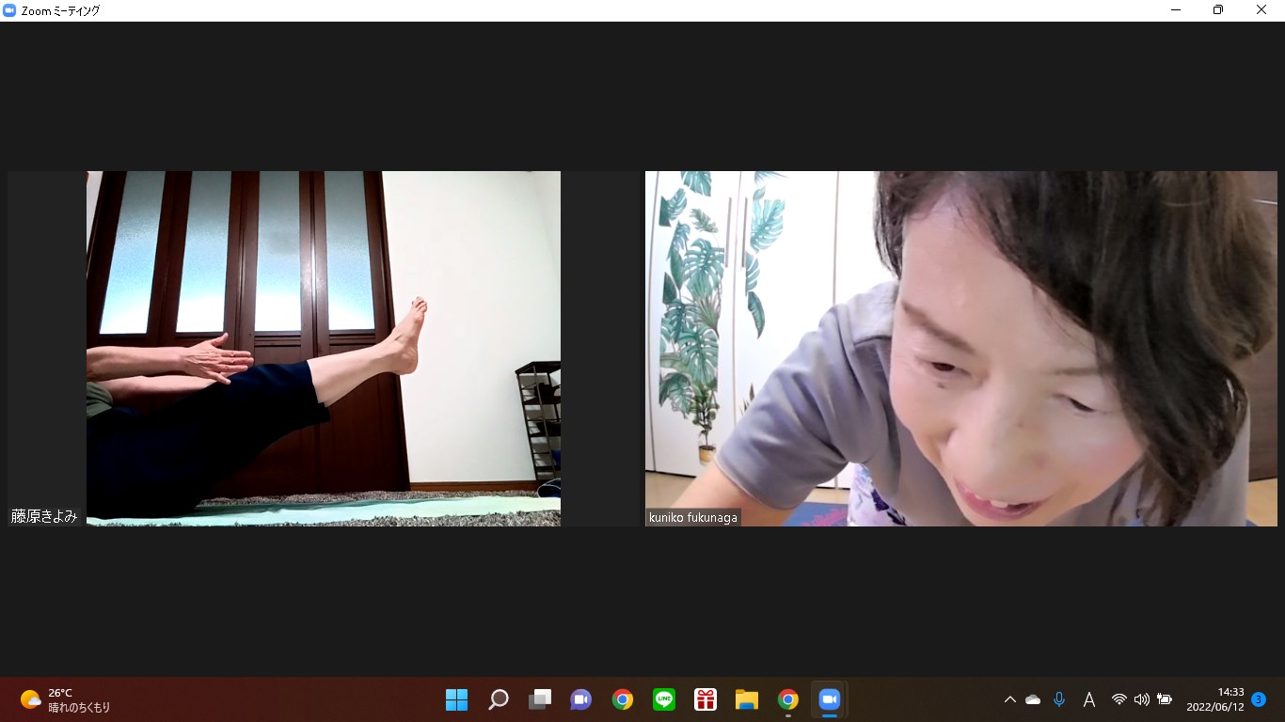The width and height of the screenshot is (1285, 722).
Task: Open Wi-Fi network tray icon
Action: pos(1118,699)
